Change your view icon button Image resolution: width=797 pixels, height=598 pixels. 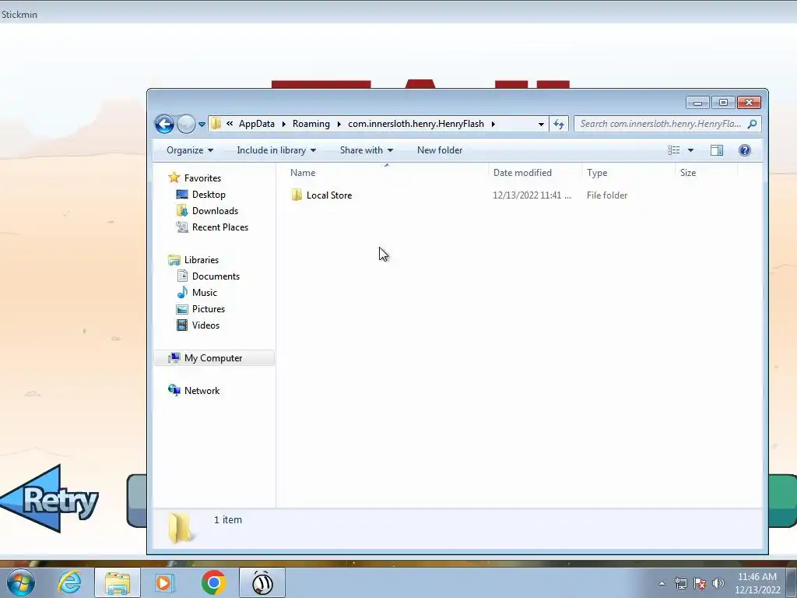pos(673,150)
